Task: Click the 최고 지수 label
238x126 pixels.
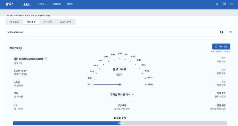Action: pyautogui.click(x=221, y=85)
